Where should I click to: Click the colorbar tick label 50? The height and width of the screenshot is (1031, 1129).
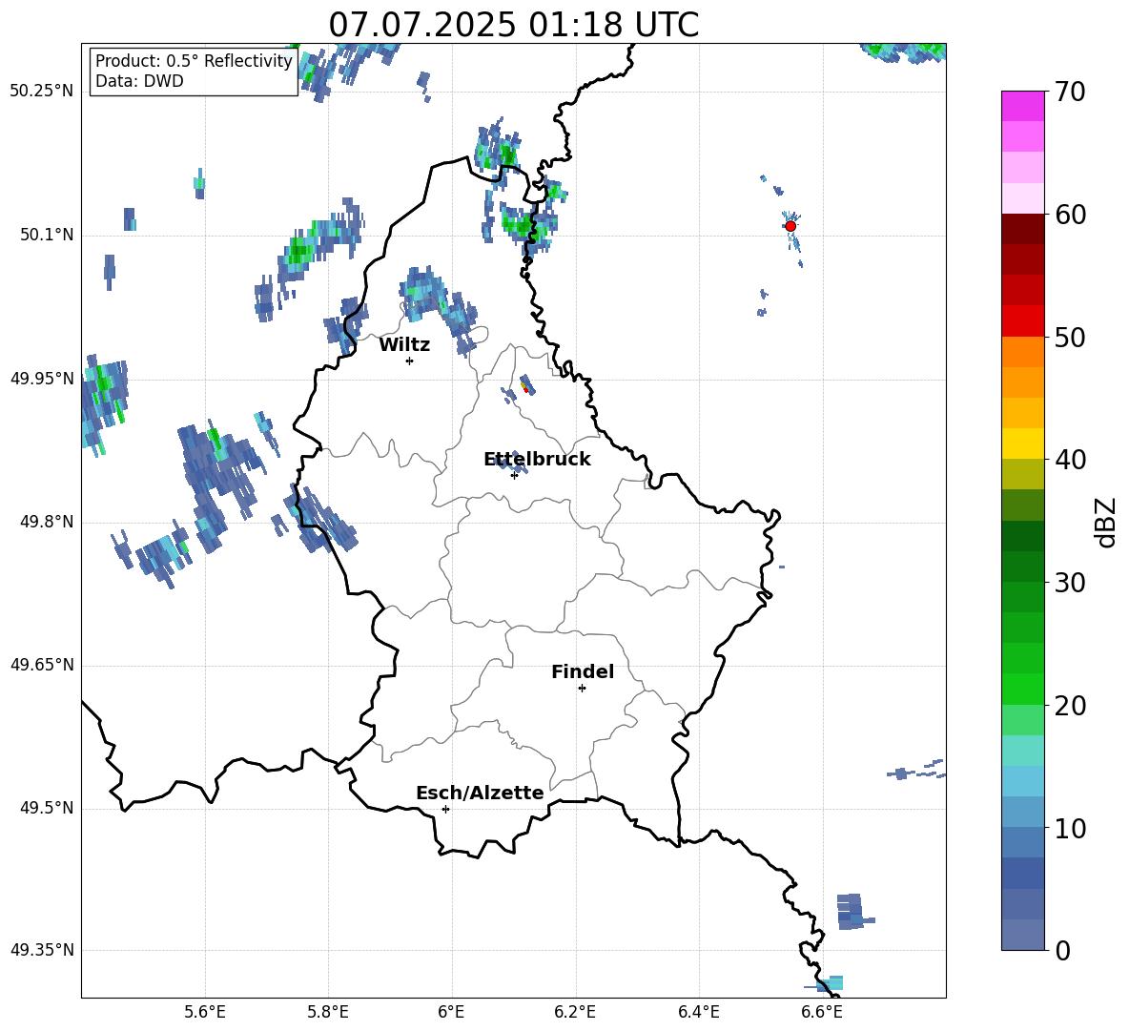pos(1070,338)
